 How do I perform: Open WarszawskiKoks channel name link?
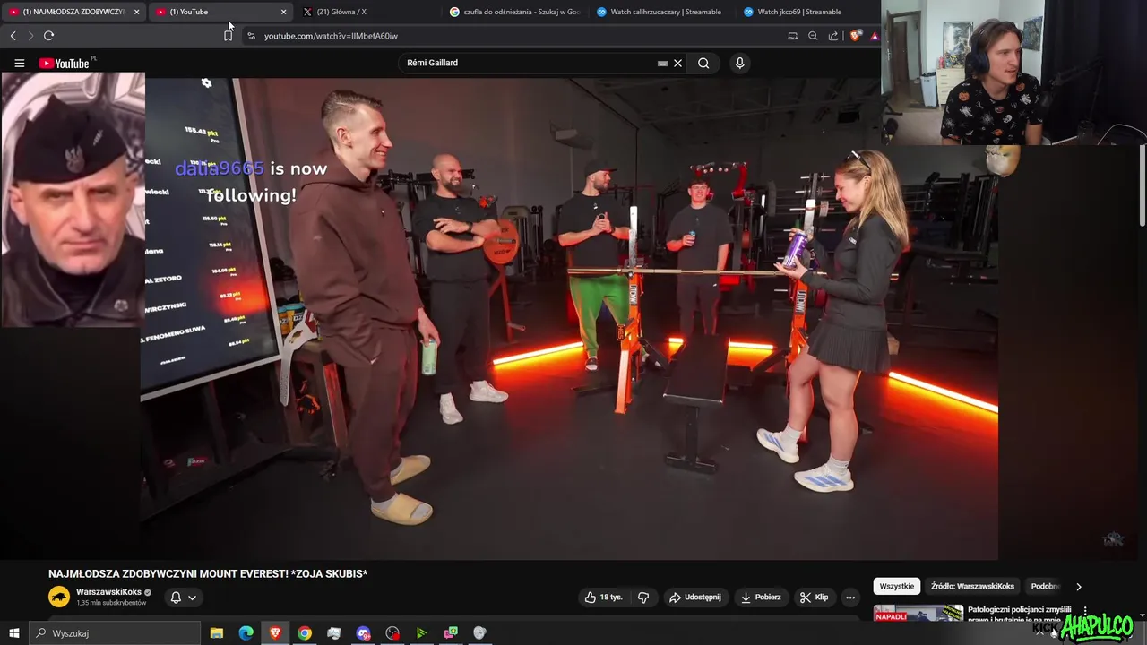(x=108, y=592)
